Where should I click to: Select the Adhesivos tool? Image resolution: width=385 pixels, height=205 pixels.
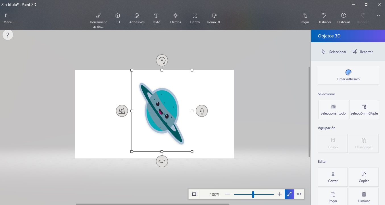137,18
